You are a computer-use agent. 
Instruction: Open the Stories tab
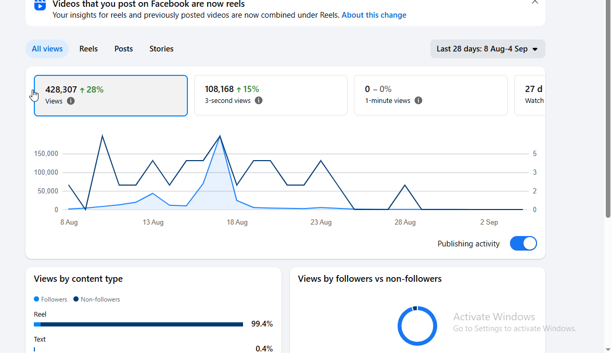(161, 49)
